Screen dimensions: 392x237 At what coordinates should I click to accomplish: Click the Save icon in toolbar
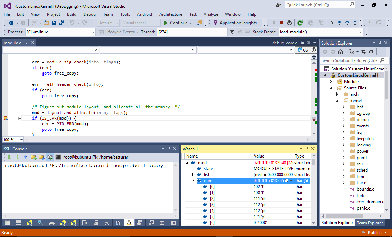pos(54,23)
